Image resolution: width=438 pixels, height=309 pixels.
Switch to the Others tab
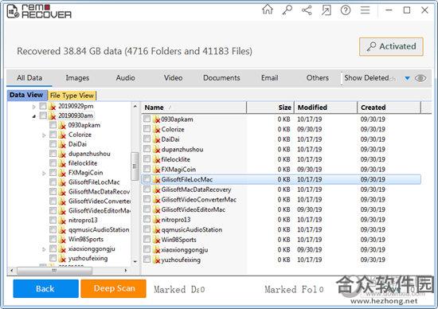[317, 78]
